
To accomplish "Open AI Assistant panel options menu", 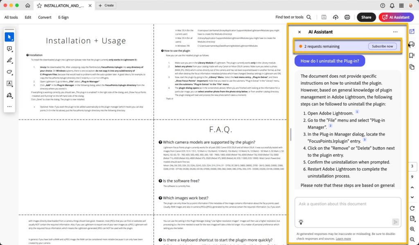I will tap(395, 32).
